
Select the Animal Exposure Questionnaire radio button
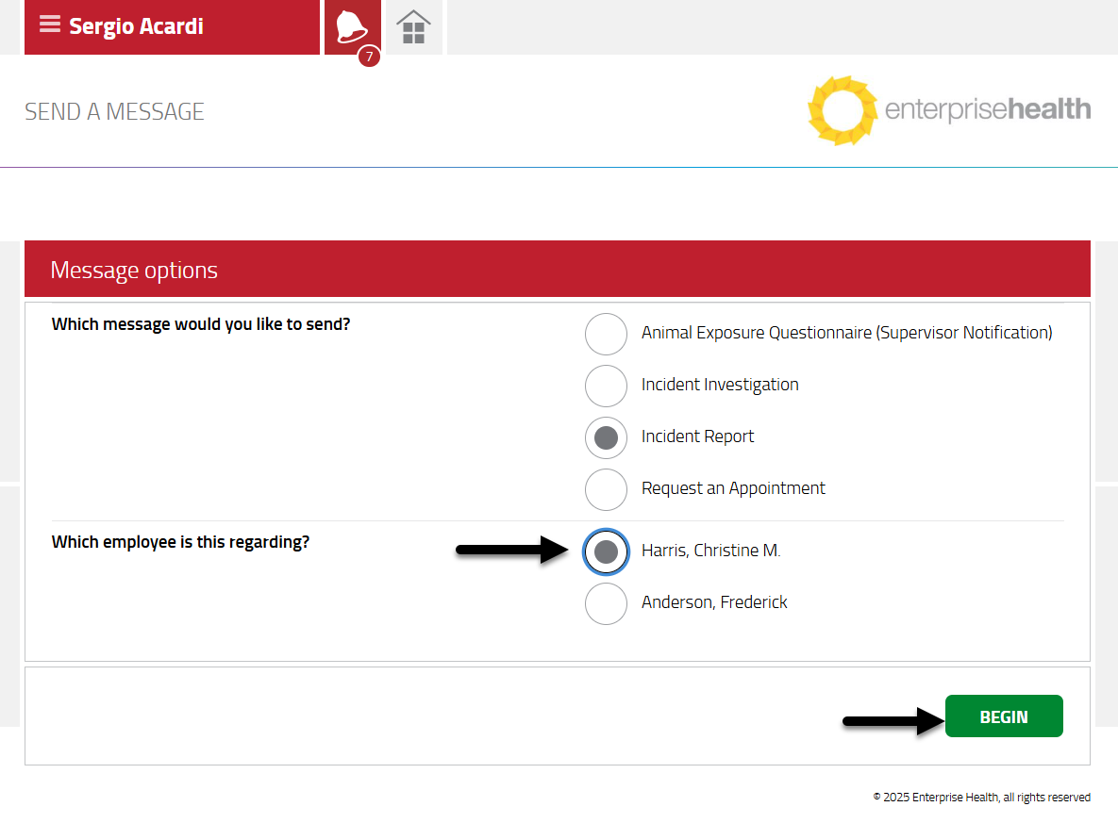point(606,334)
